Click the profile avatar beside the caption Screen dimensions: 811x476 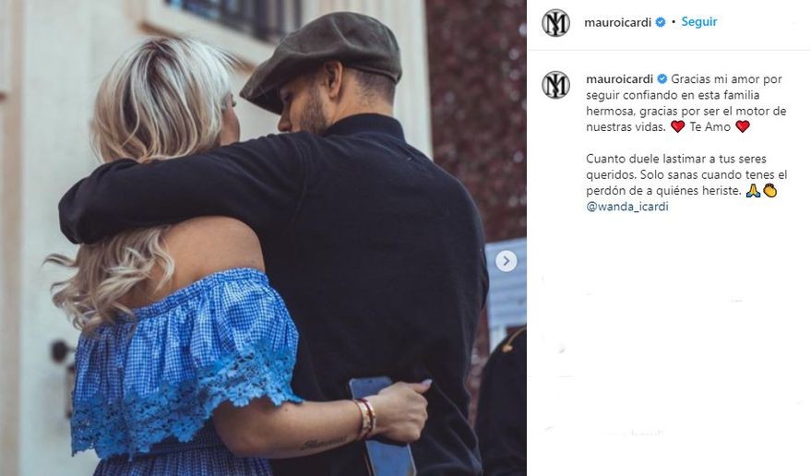coord(555,85)
